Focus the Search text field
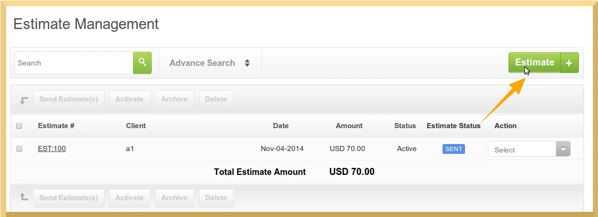Image resolution: width=598 pixels, height=217 pixels. [74, 63]
